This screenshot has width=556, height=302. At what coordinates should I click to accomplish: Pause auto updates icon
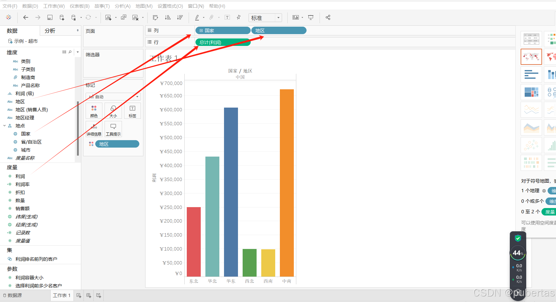click(x=74, y=17)
